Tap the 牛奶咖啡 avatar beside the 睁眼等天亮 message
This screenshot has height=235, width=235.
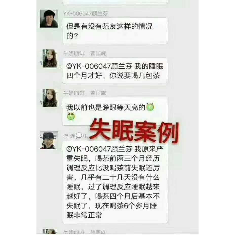tap(50, 98)
